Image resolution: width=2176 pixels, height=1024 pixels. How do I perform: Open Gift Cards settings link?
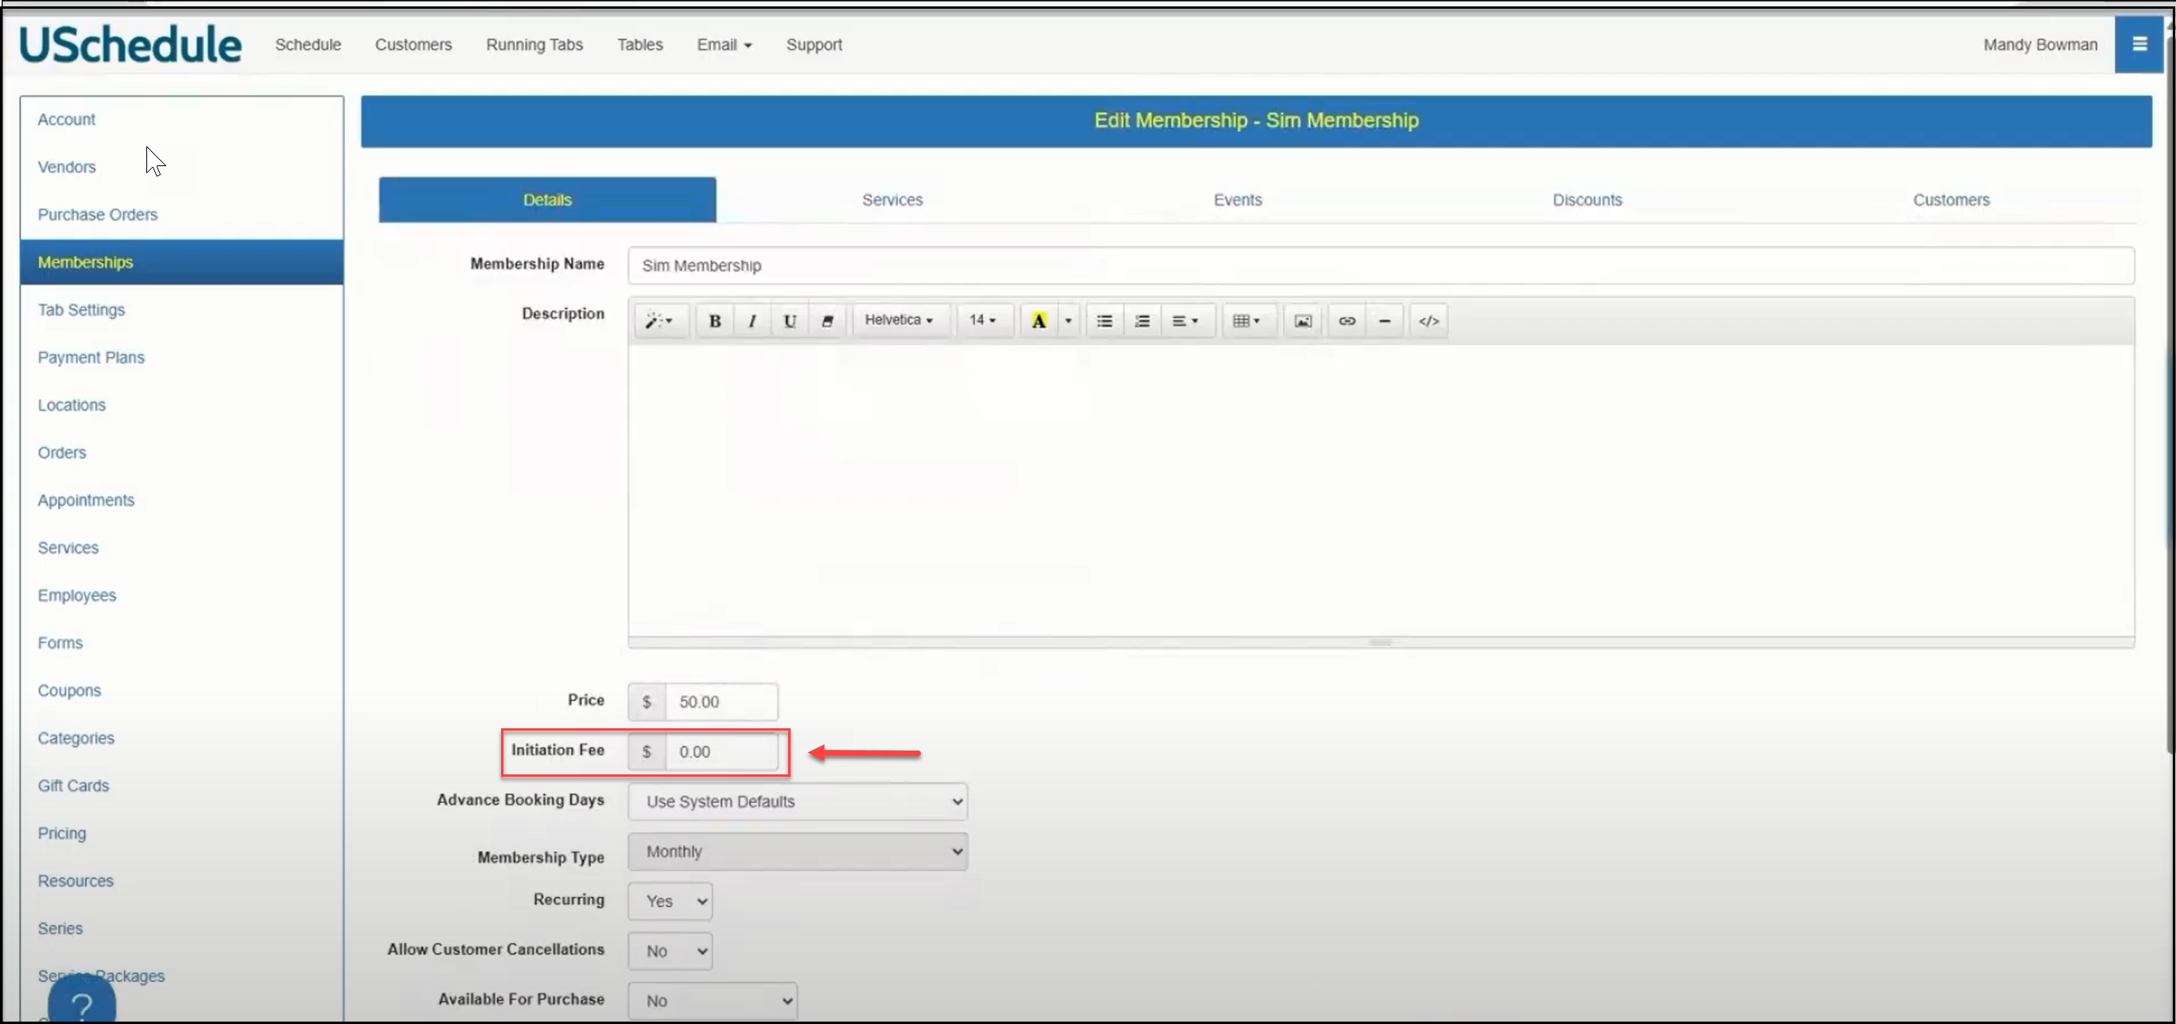click(x=72, y=785)
